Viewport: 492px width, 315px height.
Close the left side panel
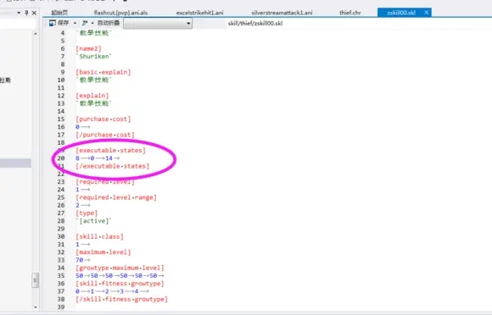[x=34, y=13]
